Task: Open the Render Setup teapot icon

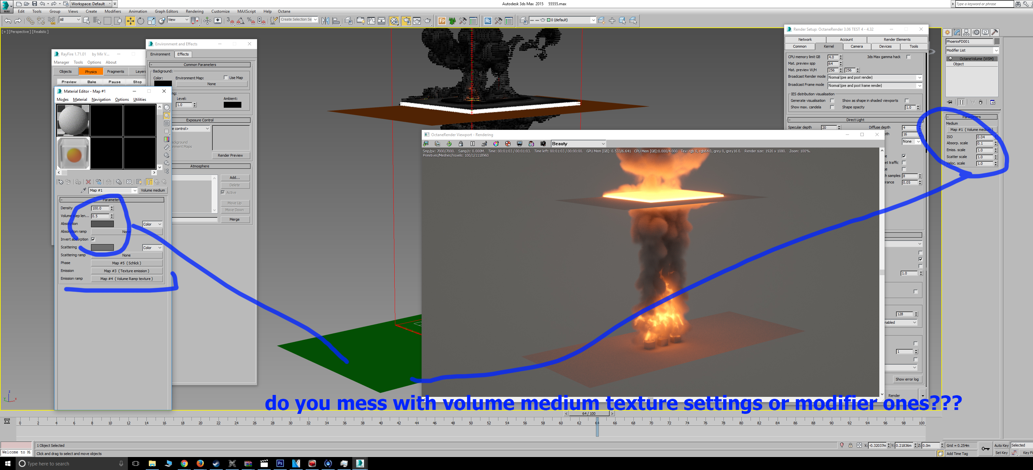Action: [407, 21]
